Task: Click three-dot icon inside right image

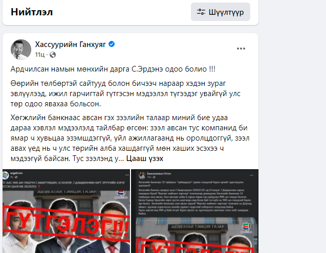Action: [252, 175]
